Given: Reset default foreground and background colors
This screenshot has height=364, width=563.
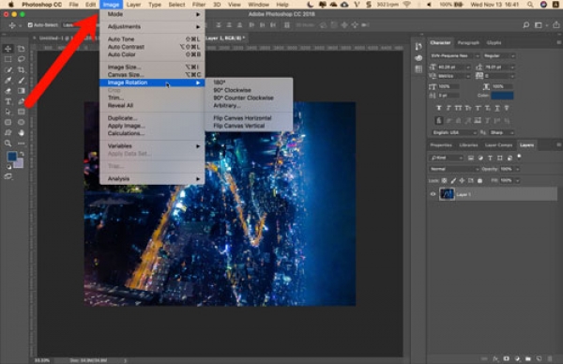Looking at the screenshot, I should (9, 167).
